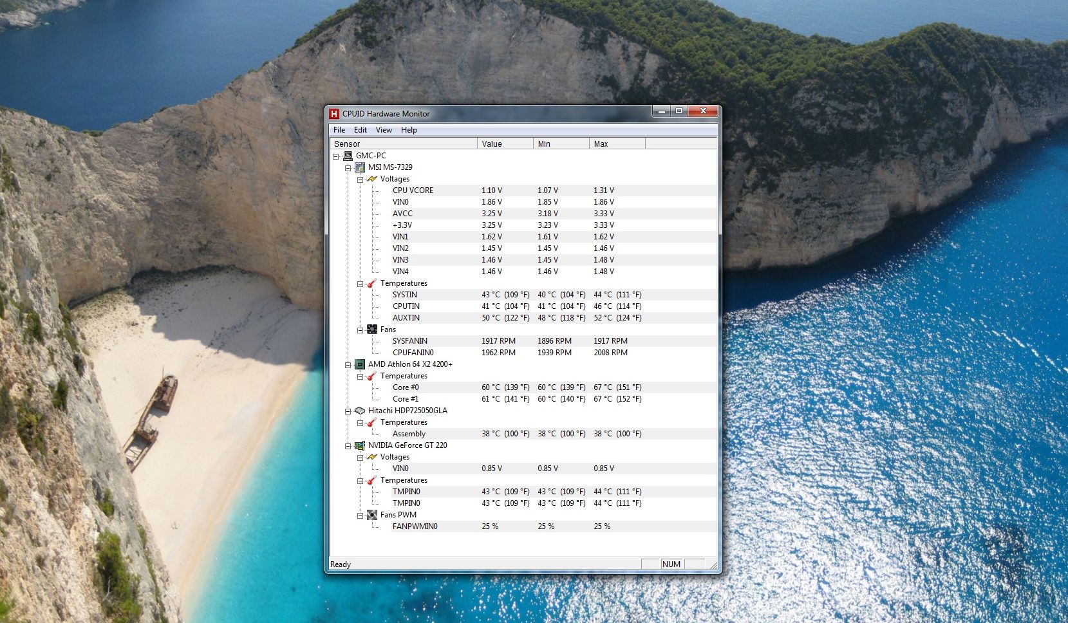Select the FANPWMIN0 row
This screenshot has width=1068, height=623.
(554, 526)
